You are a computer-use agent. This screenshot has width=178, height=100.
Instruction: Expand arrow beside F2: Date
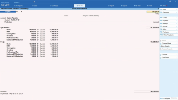177,9
